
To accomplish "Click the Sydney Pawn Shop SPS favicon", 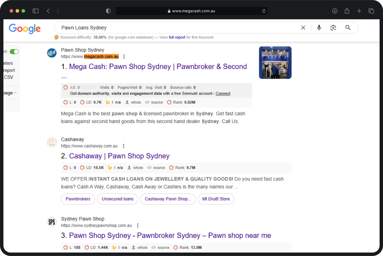I will (52, 222).
